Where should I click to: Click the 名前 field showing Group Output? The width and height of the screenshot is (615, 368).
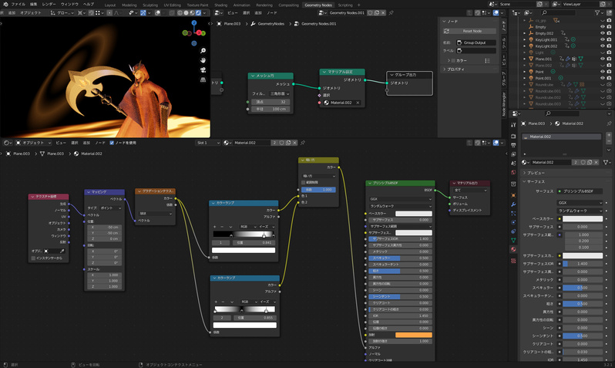click(x=475, y=42)
